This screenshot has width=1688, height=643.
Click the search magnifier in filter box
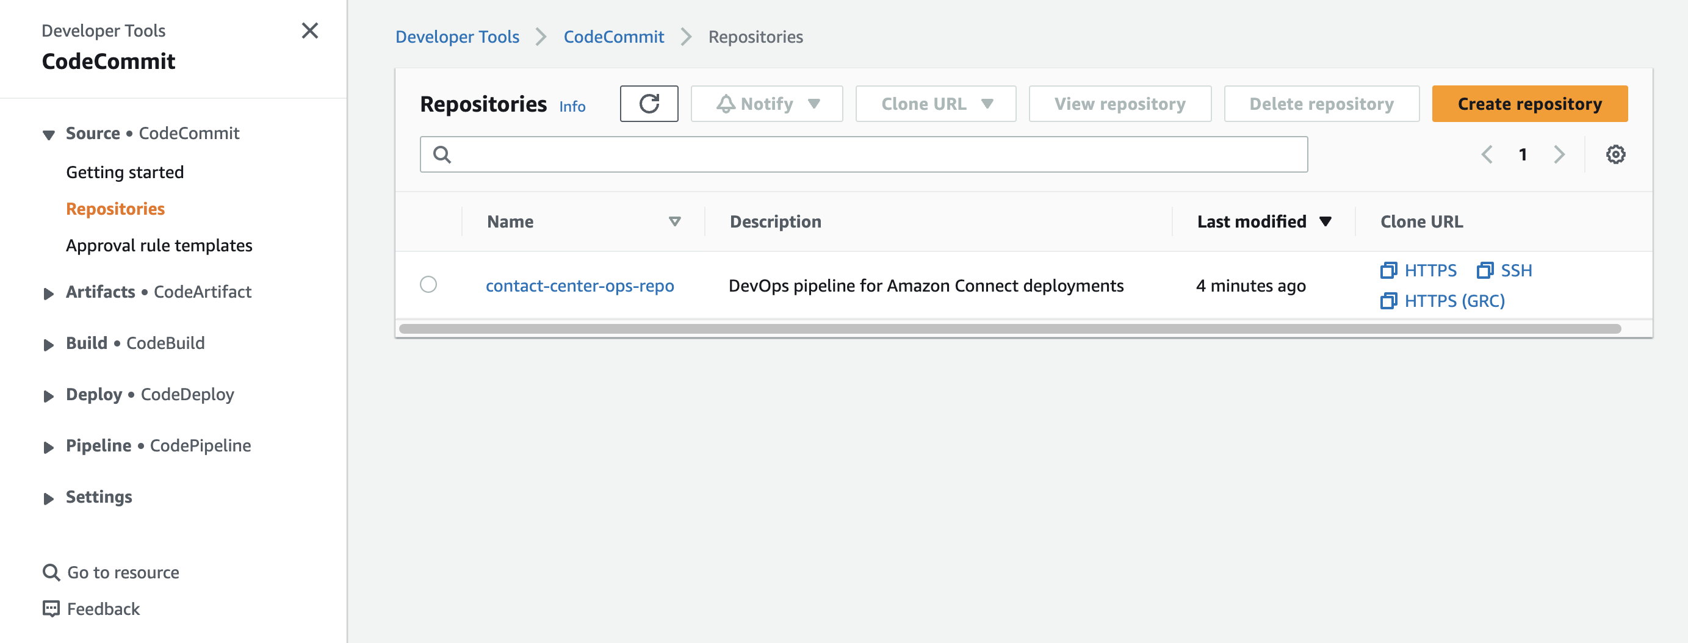point(442,154)
